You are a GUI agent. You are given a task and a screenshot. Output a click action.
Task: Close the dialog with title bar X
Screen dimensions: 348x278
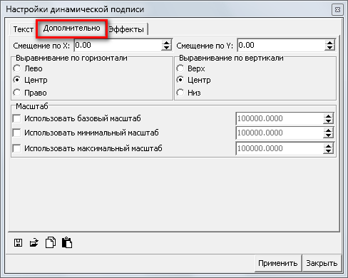(337, 10)
